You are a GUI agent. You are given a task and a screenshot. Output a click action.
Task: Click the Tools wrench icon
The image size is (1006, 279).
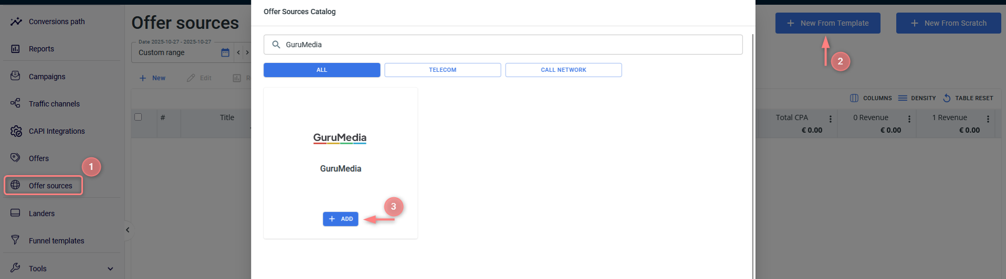(16, 268)
